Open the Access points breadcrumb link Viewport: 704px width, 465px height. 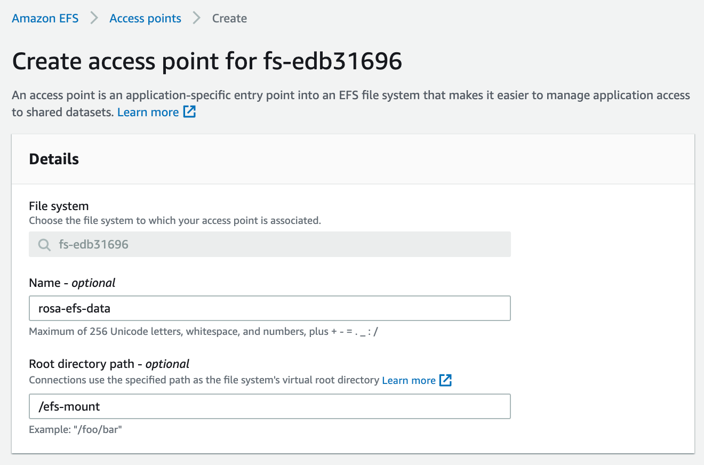pyautogui.click(x=145, y=18)
